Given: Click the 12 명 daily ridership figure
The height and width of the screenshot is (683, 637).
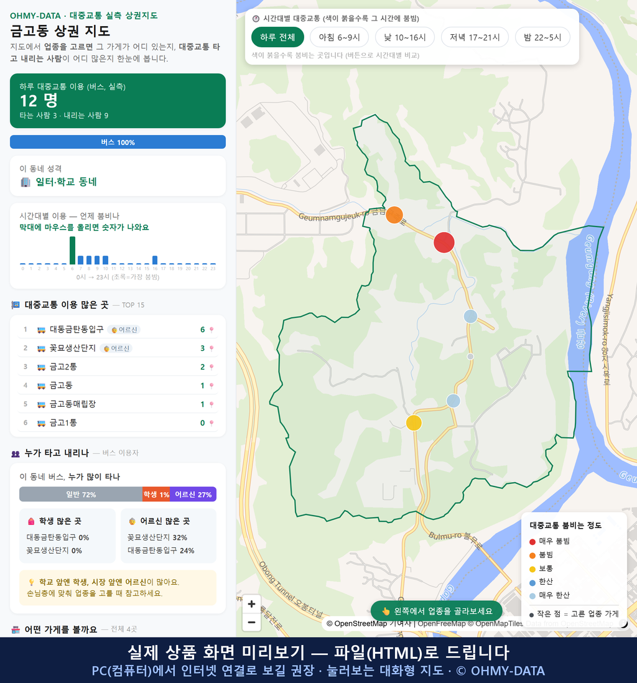Looking at the screenshot, I should click(39, 101).
